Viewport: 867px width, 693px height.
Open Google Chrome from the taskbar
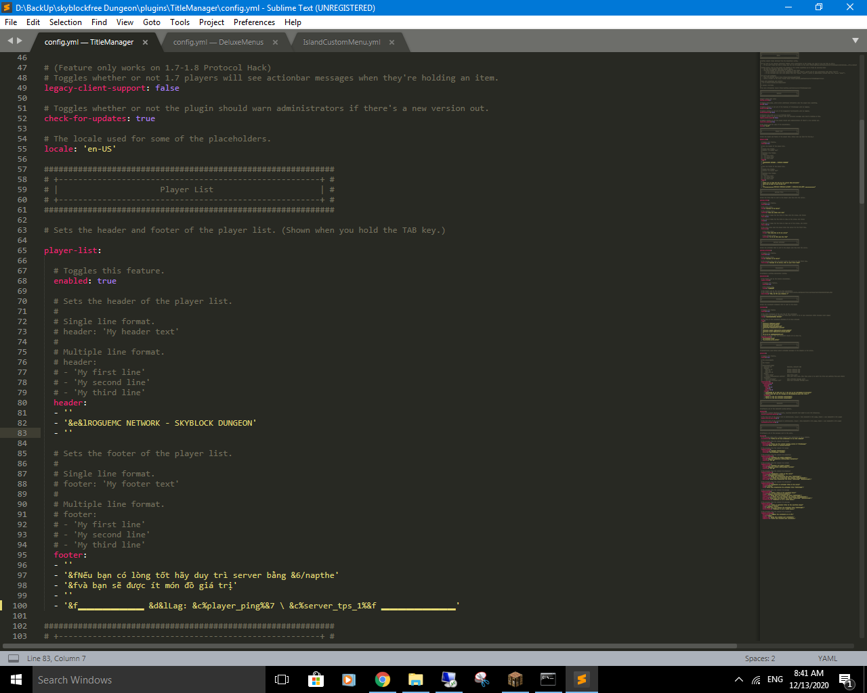383,679
